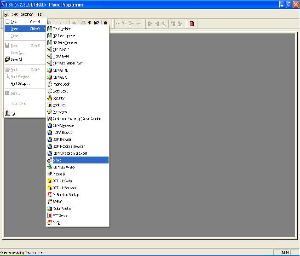This screenshot has height=256, width=300.
Task: Open the Settings menu
Action: (27, 14)
